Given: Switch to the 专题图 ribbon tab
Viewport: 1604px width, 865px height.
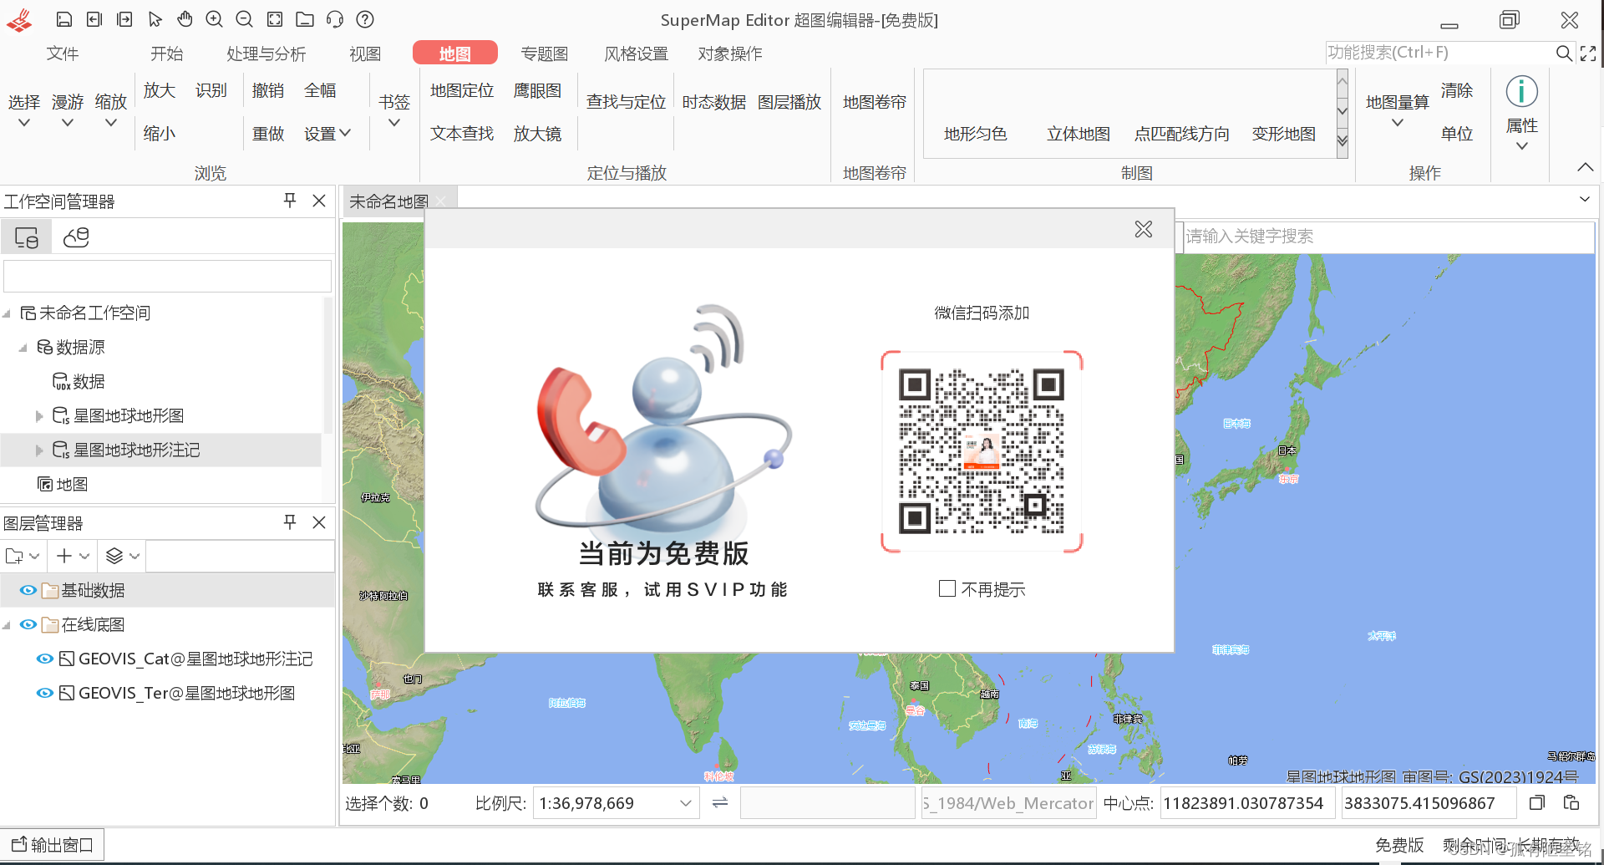Looking at the screenshot, I should pyautogui.click(x=544, y=53).
